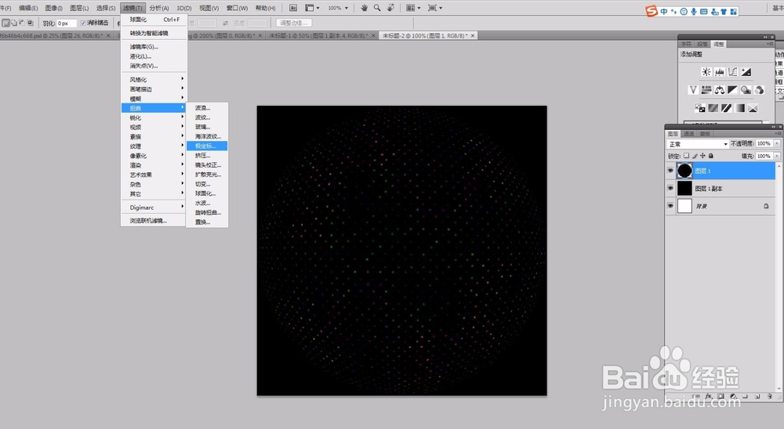The height and width of the screenshot is (429, 784).
Task: Add a Brightness/Contrast adjustment from the sun icon
Action: (706, 72)
